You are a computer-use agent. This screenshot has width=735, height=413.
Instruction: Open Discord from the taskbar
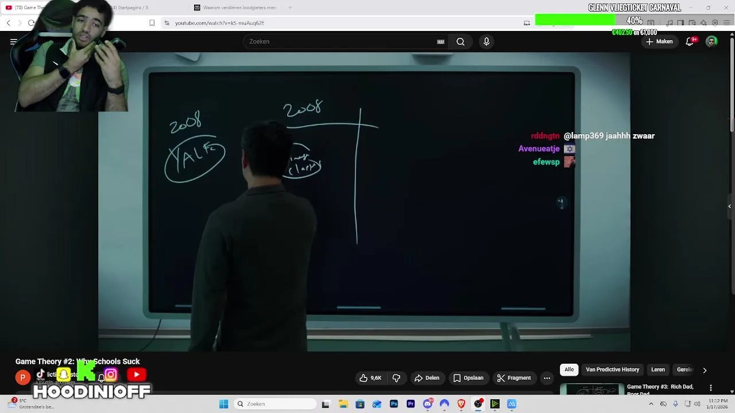[428, 404]
